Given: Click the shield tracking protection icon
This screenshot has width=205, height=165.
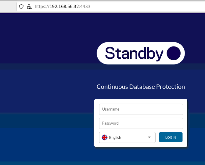Looking at the screenshot, I should coord(21,6).
